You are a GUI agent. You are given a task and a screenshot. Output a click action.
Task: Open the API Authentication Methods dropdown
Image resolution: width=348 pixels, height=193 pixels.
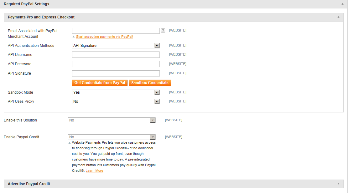coord(116,46)
